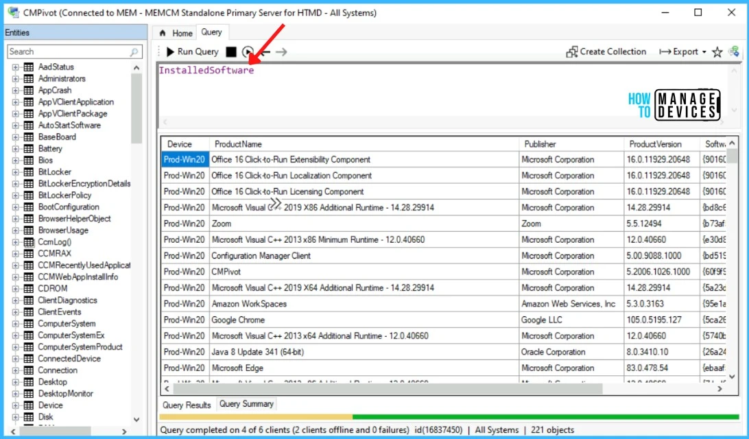
Task: Sort by the ProductName column header
Action: tap(364, 144)
